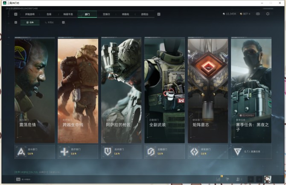286x185 pixels.
Task: Select the 部门 tab
Action: pyautogui.click(x=87, y=14)
